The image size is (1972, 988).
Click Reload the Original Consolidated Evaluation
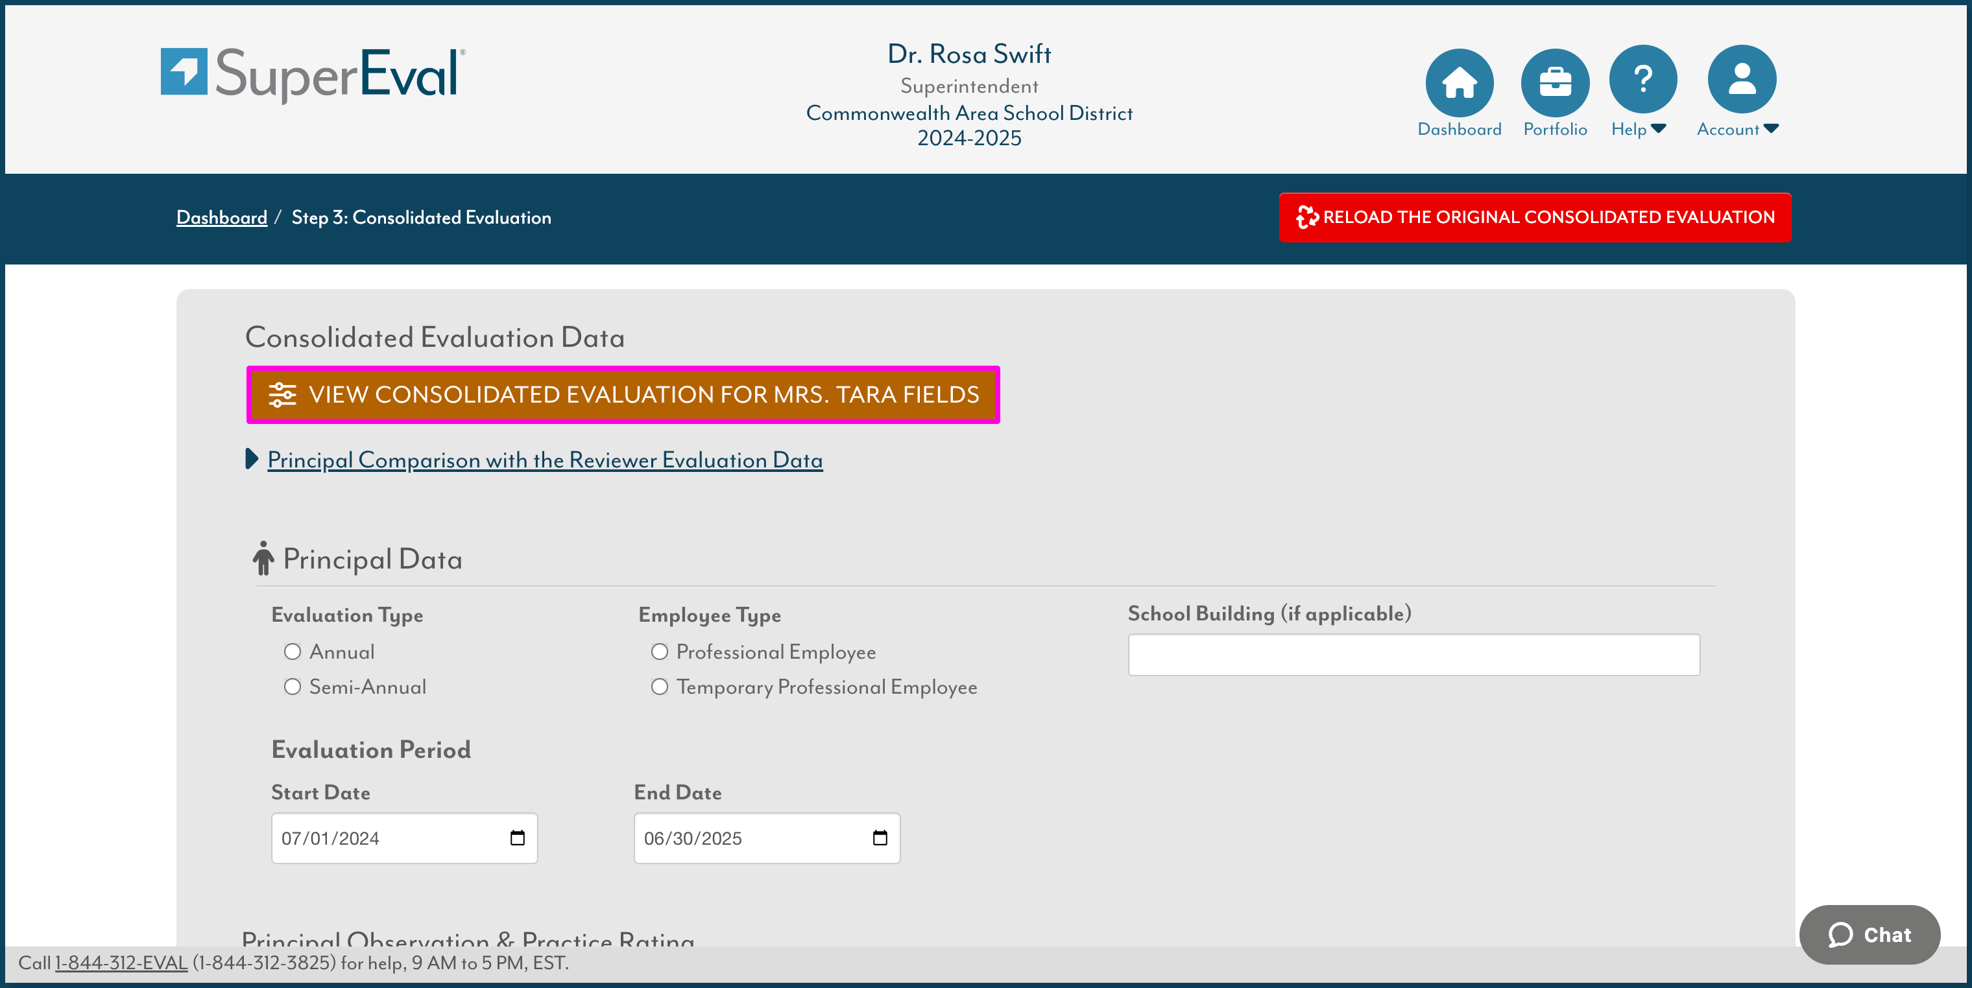(x=1534, y=217)
